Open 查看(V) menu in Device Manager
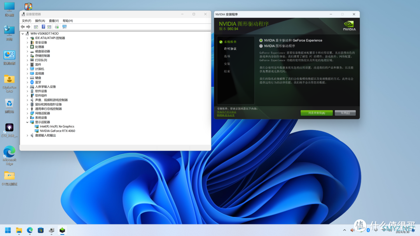Screen dimensions: 420x236 [54, 21]
